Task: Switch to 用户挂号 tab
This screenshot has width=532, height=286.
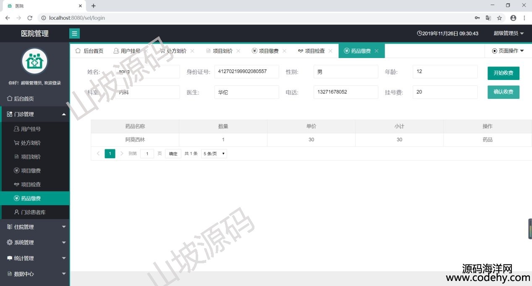Action: tap(127, 51)
